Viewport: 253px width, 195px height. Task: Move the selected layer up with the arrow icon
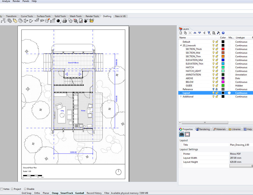194,33
